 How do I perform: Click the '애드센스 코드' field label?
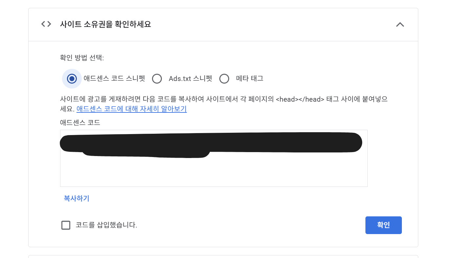80,123
